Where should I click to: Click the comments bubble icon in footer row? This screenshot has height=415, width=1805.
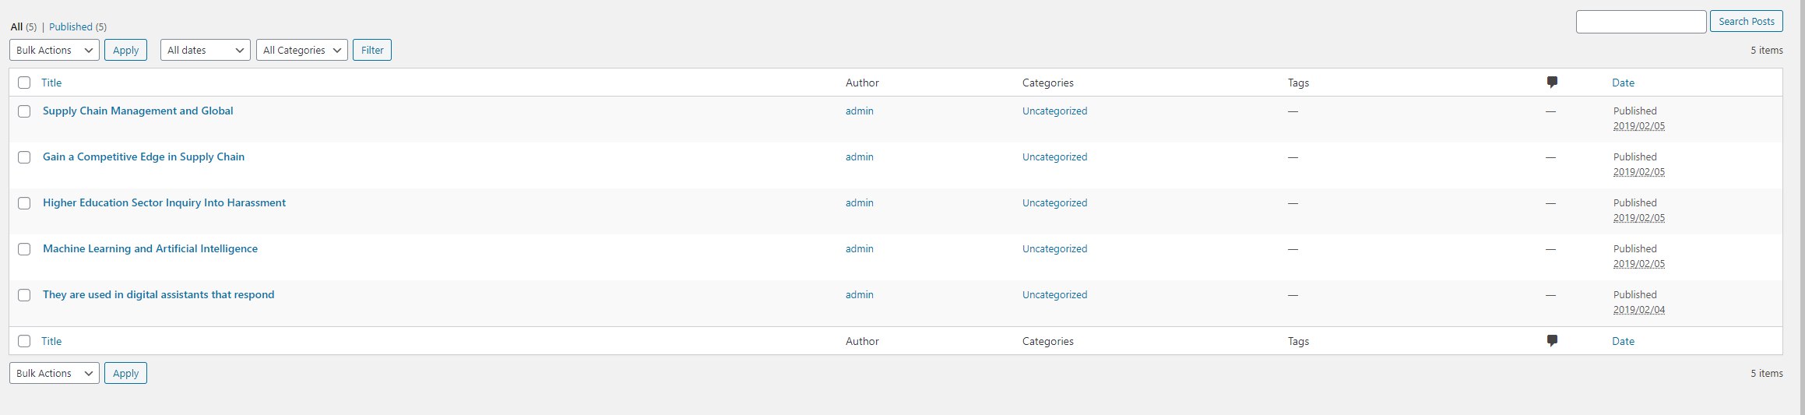[1552, 341]
